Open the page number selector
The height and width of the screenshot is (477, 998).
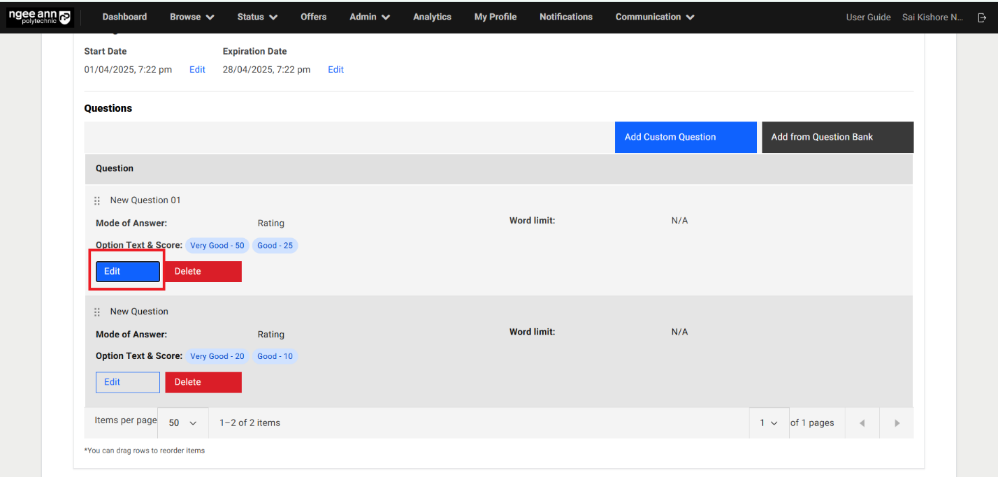point(769,423)
